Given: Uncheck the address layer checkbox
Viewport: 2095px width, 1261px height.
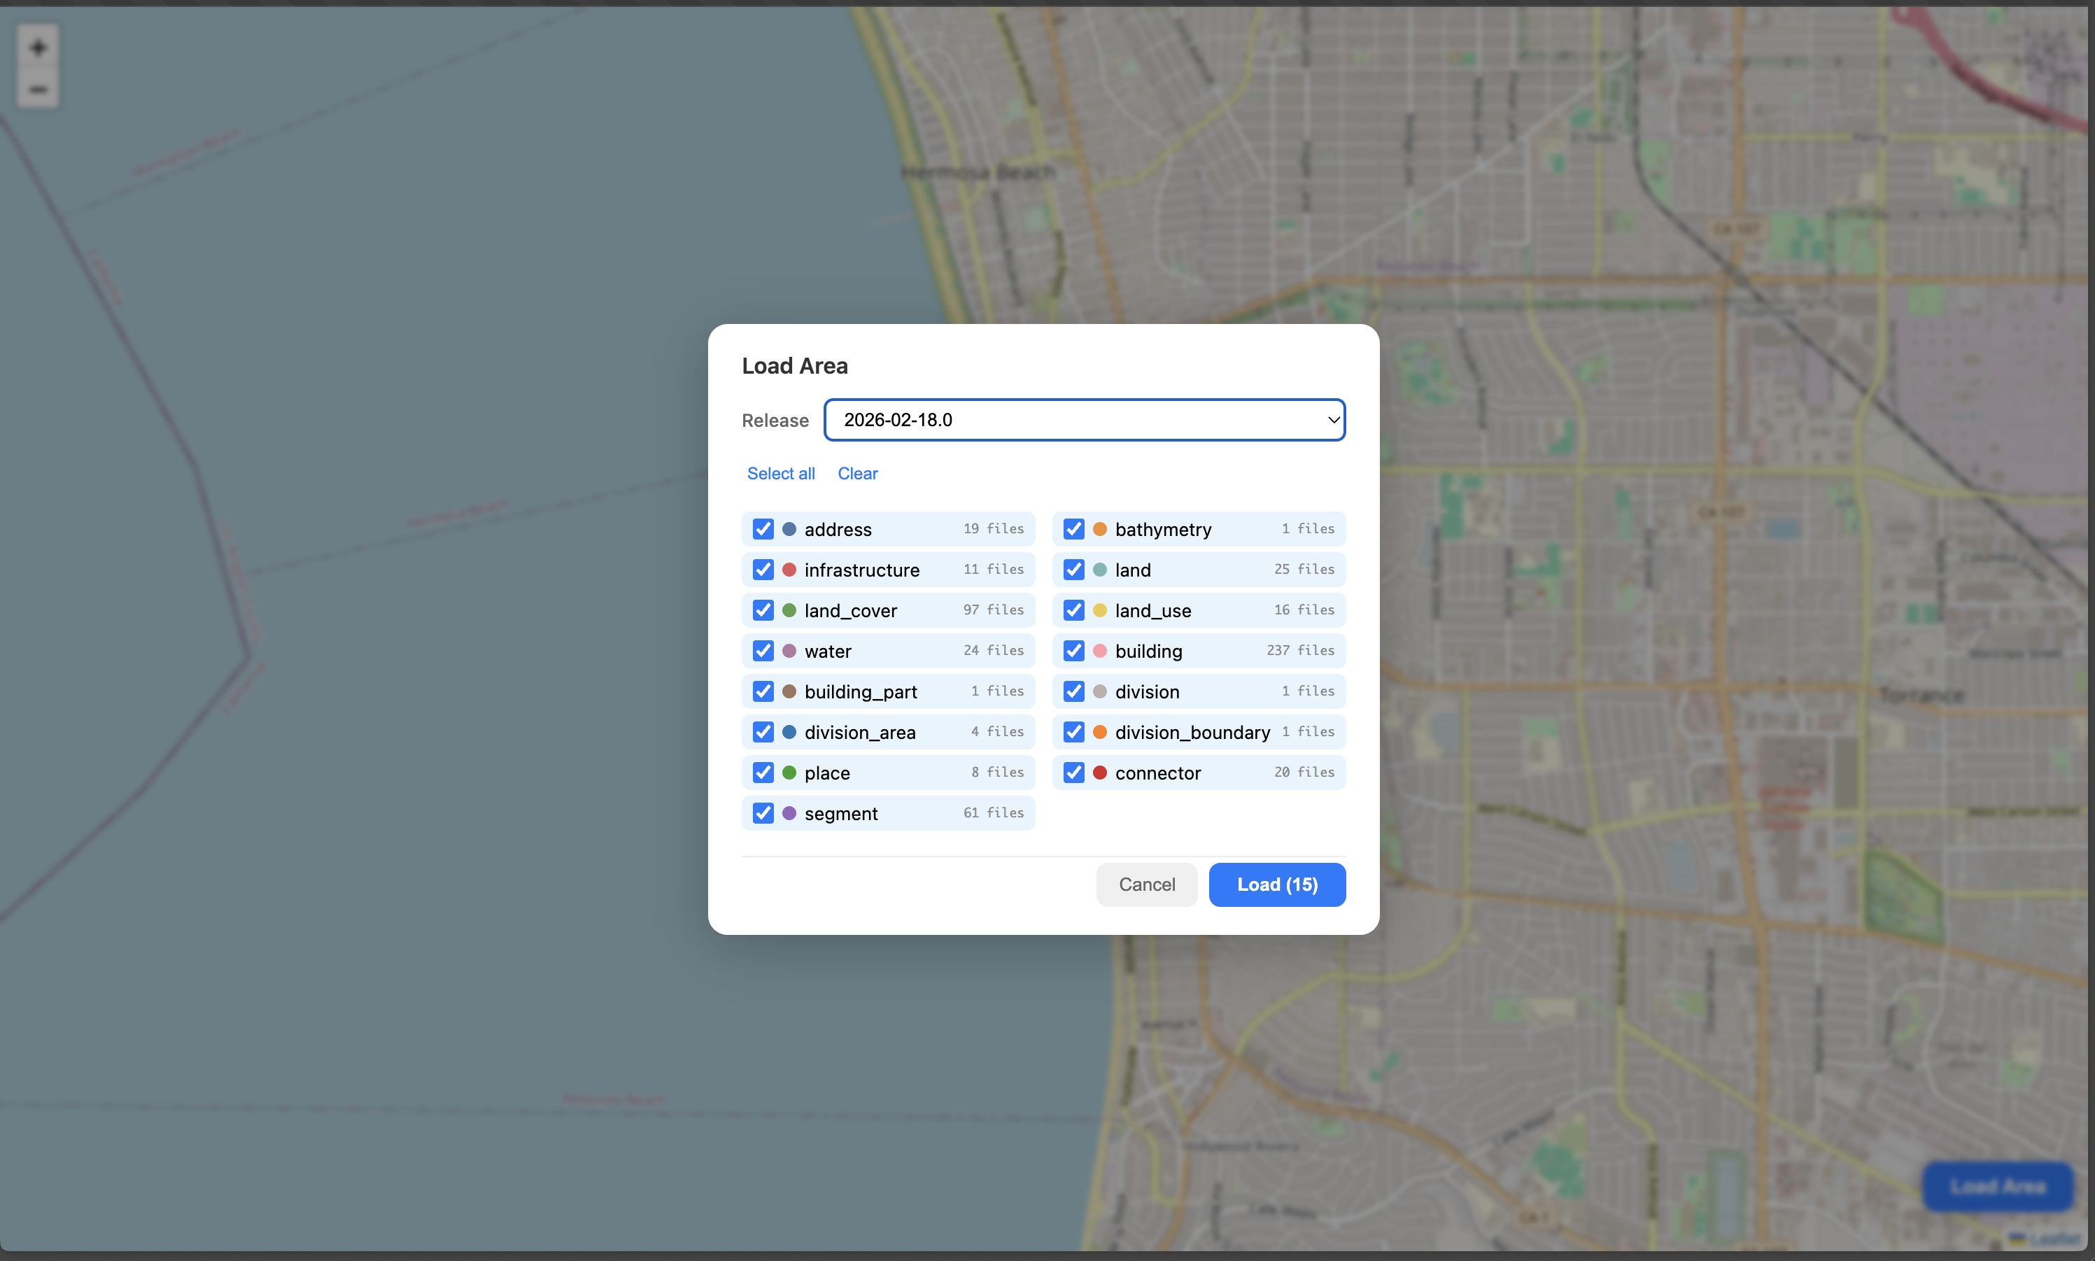Looking at the screenshot, I should click(762, 528).
